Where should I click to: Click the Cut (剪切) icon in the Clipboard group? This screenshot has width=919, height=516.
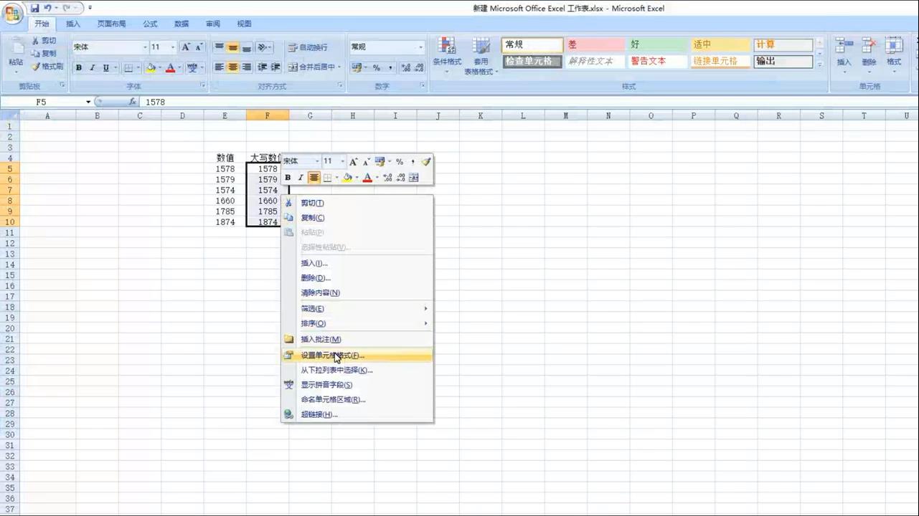coord(34,40)
